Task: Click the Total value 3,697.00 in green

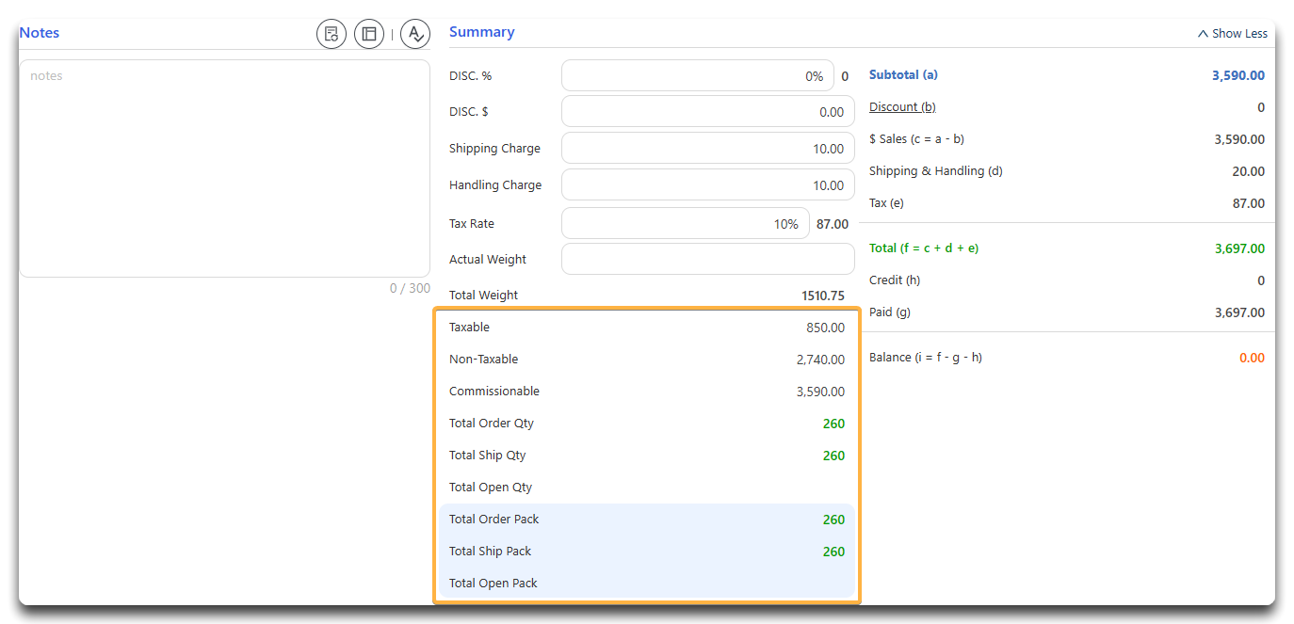Action: pyautogui.click(x=1240, y=249)
